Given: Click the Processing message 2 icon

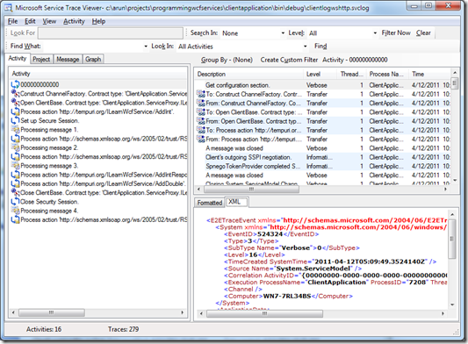Looking at the screenshot, I should 15,147.
